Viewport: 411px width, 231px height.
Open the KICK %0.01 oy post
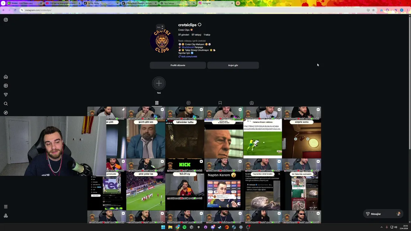pyautogui.click(x=185, y=184)
